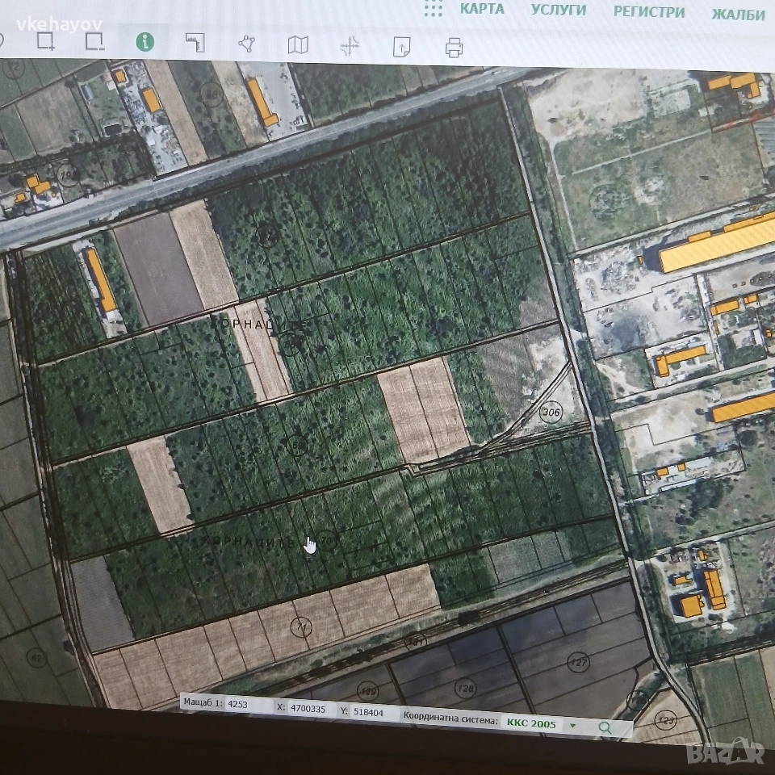
Task: Activate the green info identify tool
Action: [x=145, y=42]
